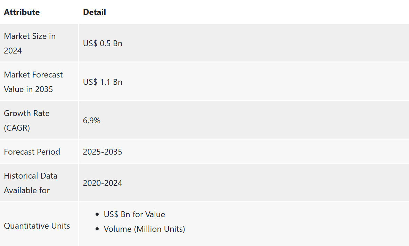Click the US$ Bn for Value list item
The height and width of the screenshot is (246, 409).
point(134,214)
